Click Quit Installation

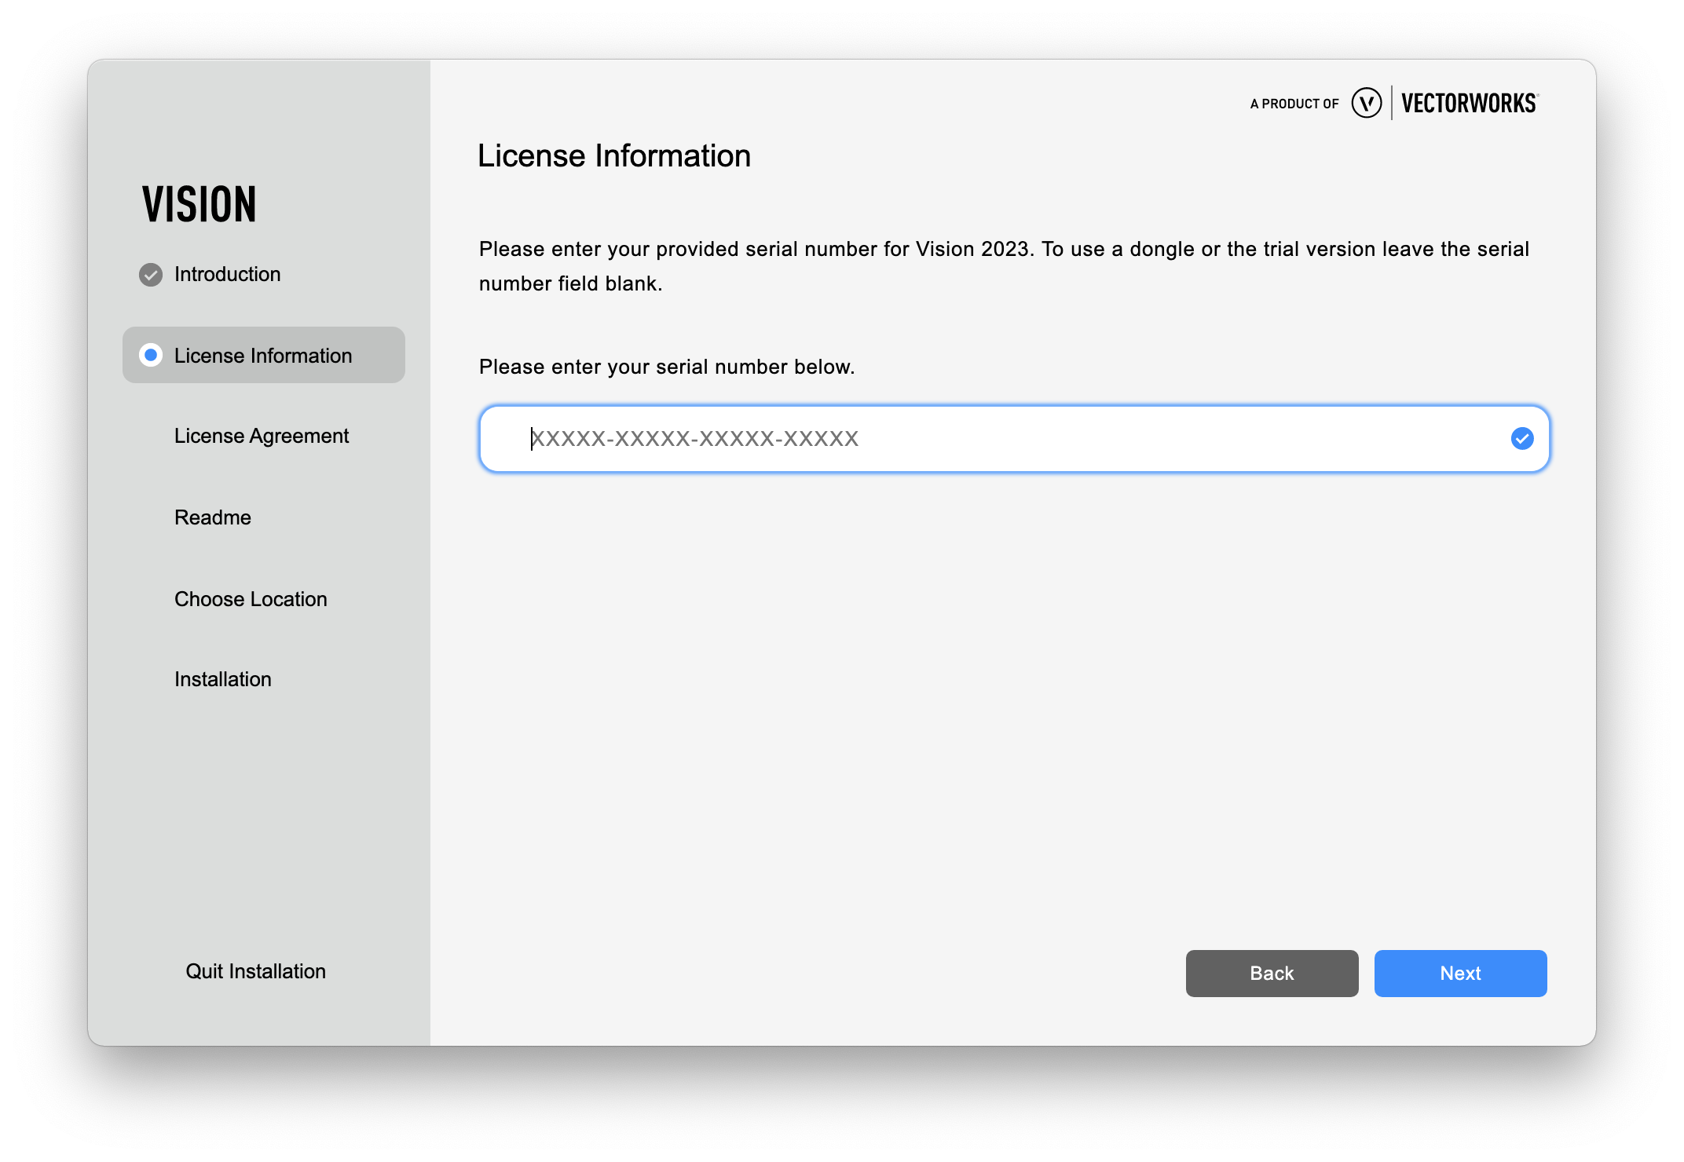tap(255, 971)
